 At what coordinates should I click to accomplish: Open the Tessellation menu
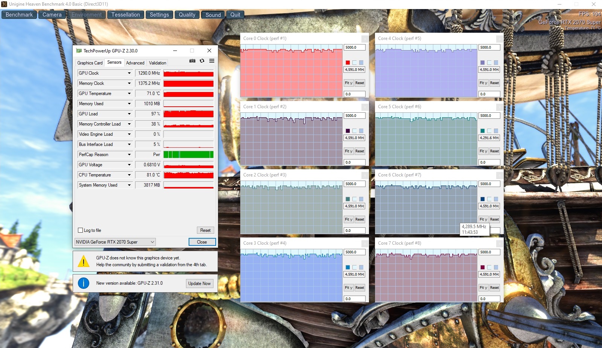coord(126,15)
